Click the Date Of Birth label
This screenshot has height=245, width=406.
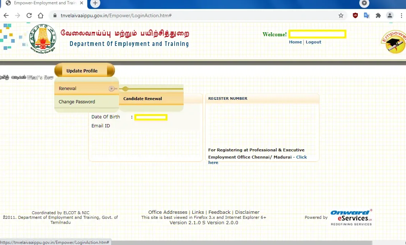[106, 117]
